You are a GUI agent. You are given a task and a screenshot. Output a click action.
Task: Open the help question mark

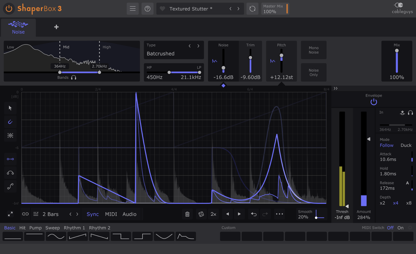pos(147,9)
